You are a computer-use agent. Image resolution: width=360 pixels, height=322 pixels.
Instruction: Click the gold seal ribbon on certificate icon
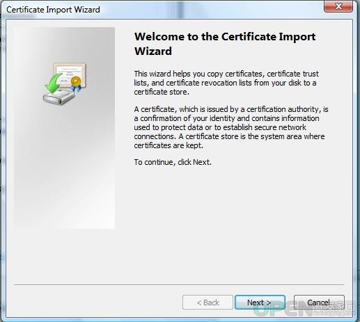click(x=76, y=83)
